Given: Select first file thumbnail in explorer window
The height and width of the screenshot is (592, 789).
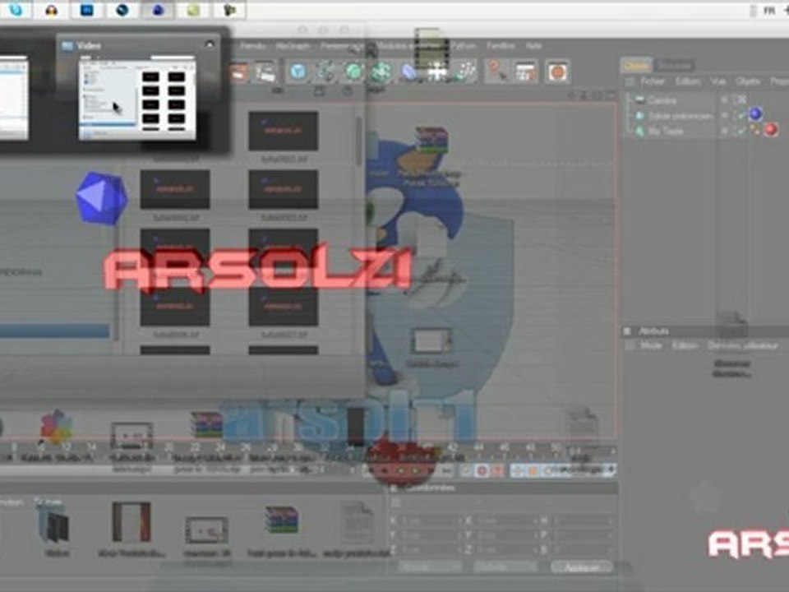Looking at the screenshot, I should pyautogui.click(x=284, y=131).
